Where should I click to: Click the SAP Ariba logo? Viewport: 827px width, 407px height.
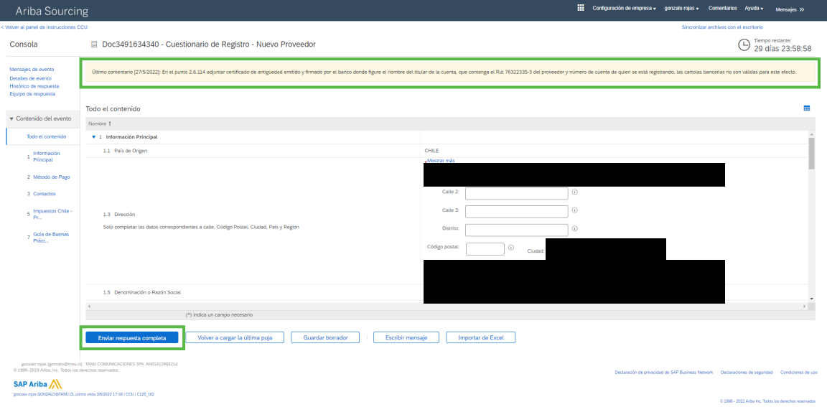(x=37, y=383)
